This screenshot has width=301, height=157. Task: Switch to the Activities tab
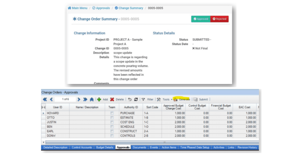coord(219,147)
